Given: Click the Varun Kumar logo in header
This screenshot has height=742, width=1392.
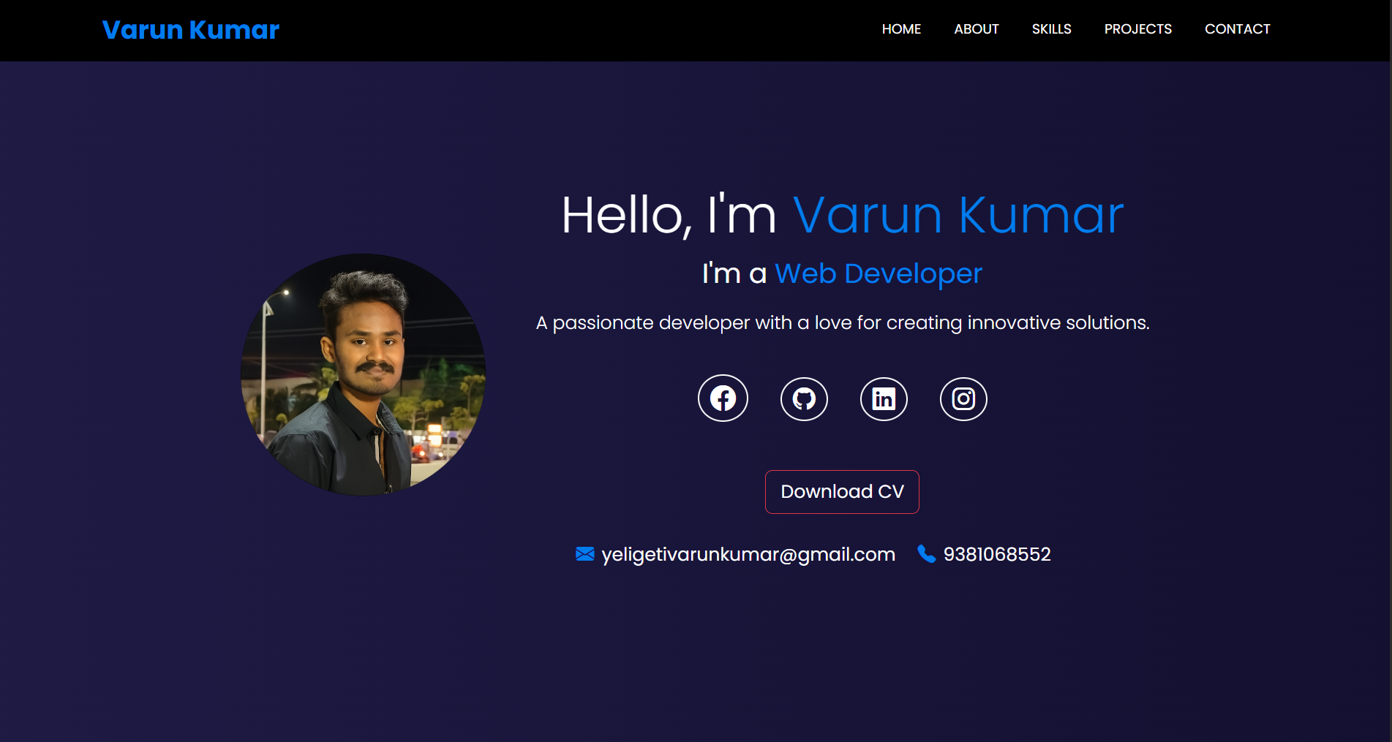Looking at the screenshot, I should click(190, 30).
